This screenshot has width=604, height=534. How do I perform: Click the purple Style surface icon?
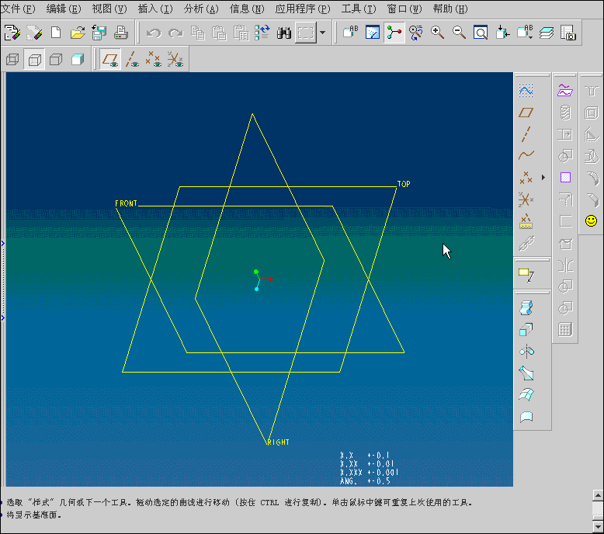(x=565, y=91)
